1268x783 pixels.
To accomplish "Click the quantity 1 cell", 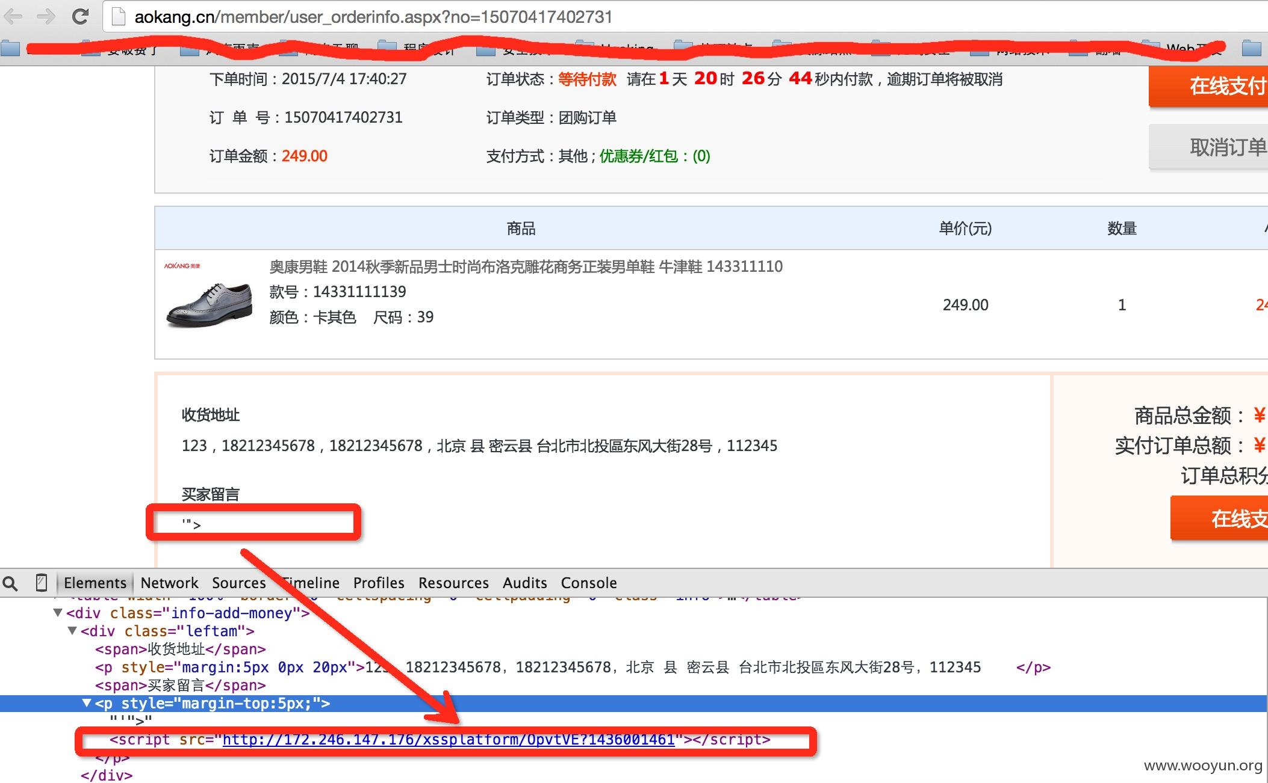I will click(1122, 305).
